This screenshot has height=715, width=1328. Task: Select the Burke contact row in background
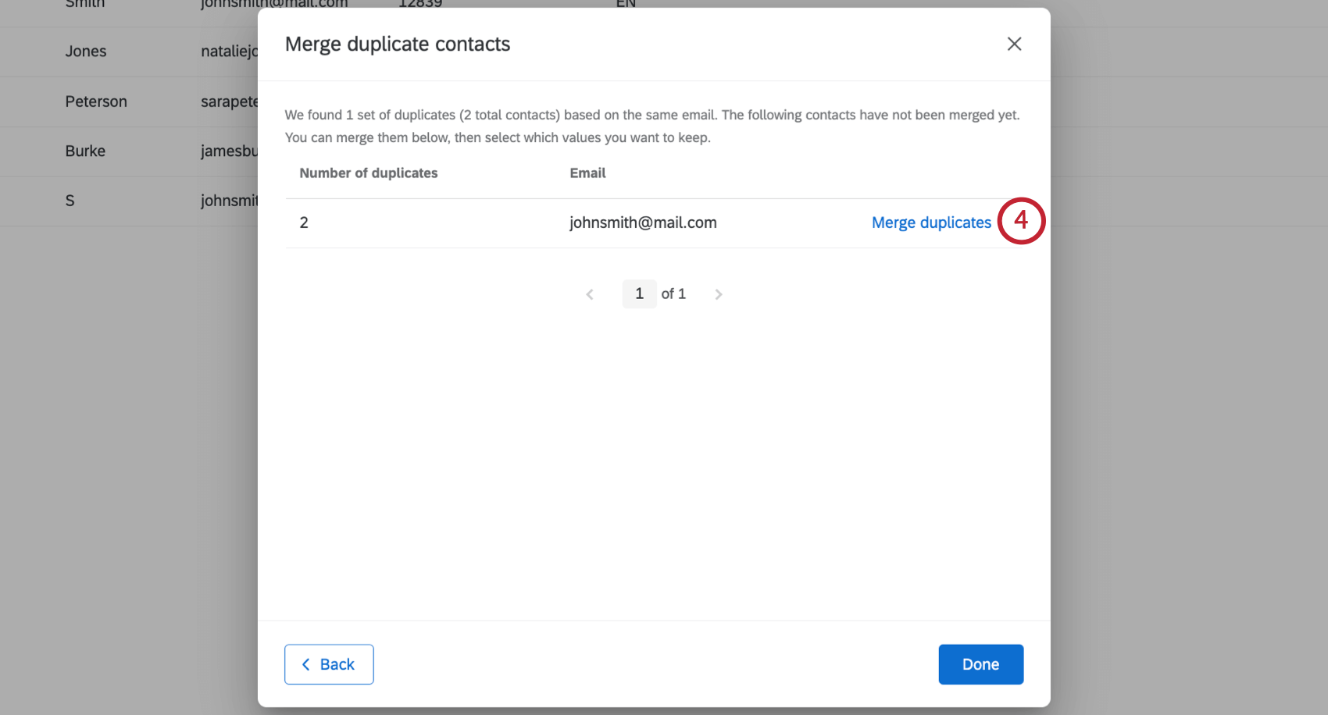click(84, 151)
